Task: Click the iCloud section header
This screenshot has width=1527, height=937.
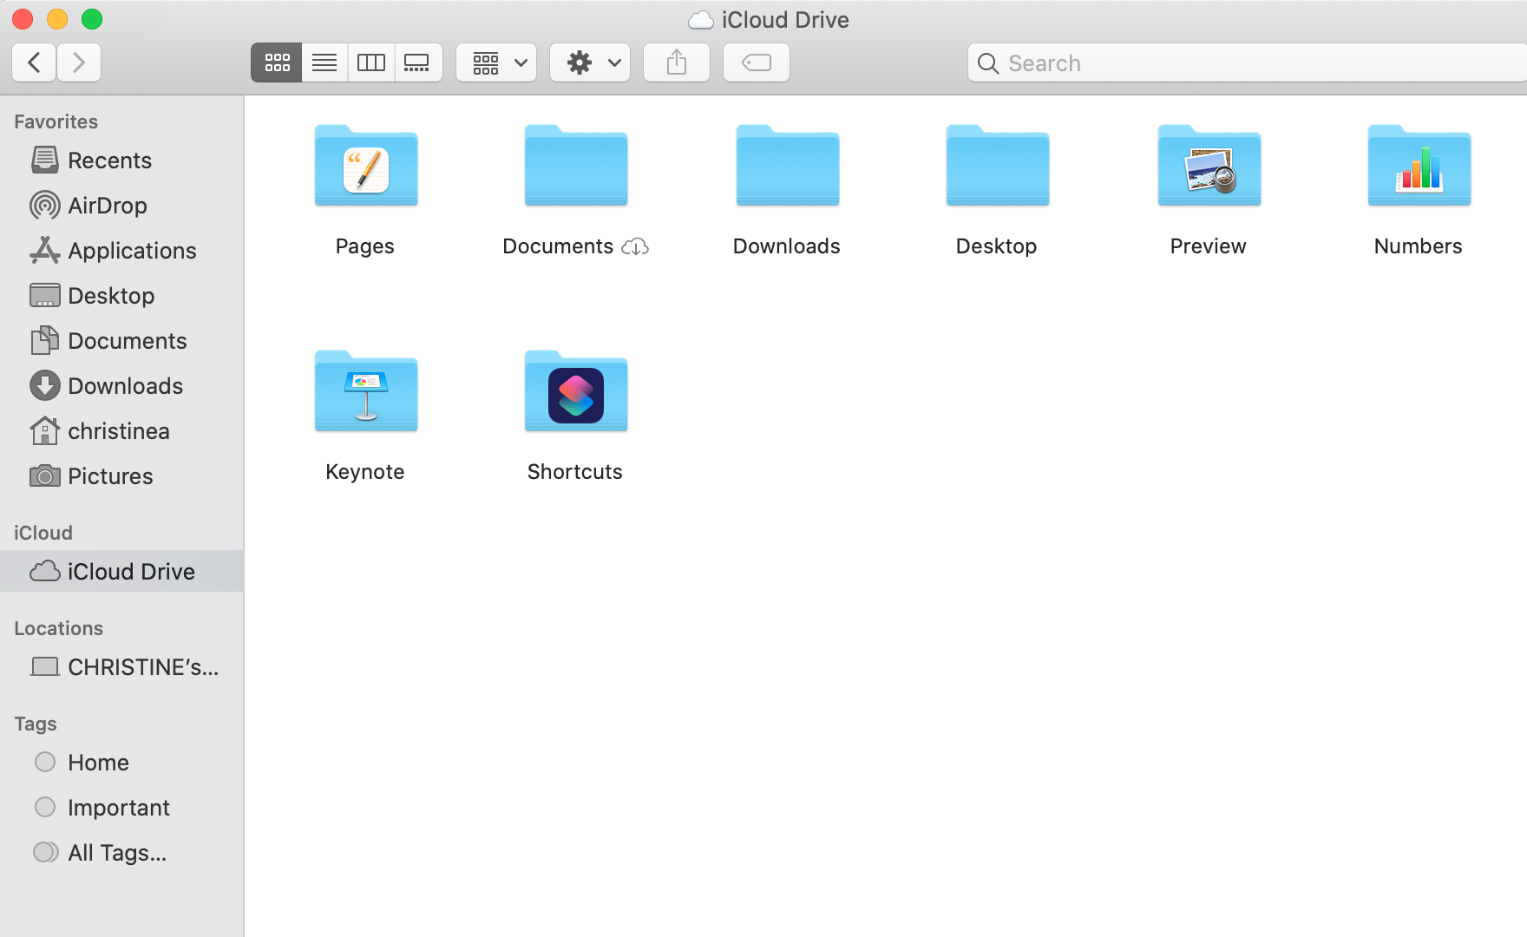Action: click(x=43, y=533)
